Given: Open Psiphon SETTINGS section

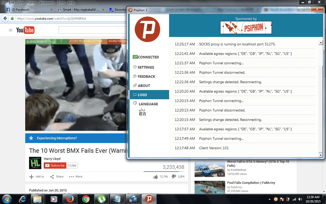Looking at the screenshot, I should (x=143, y=67).
